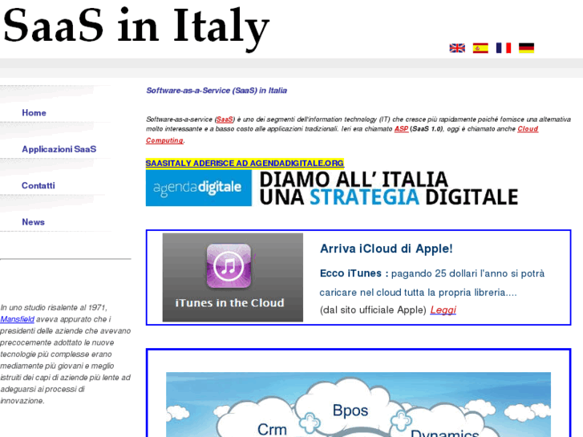Open the SAASITALY ADERISCE AD AGENDADIGITALE.ORG link
The image size is (583, 437).
tap(245, 163)
